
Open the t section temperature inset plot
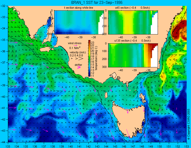point(79,22)
